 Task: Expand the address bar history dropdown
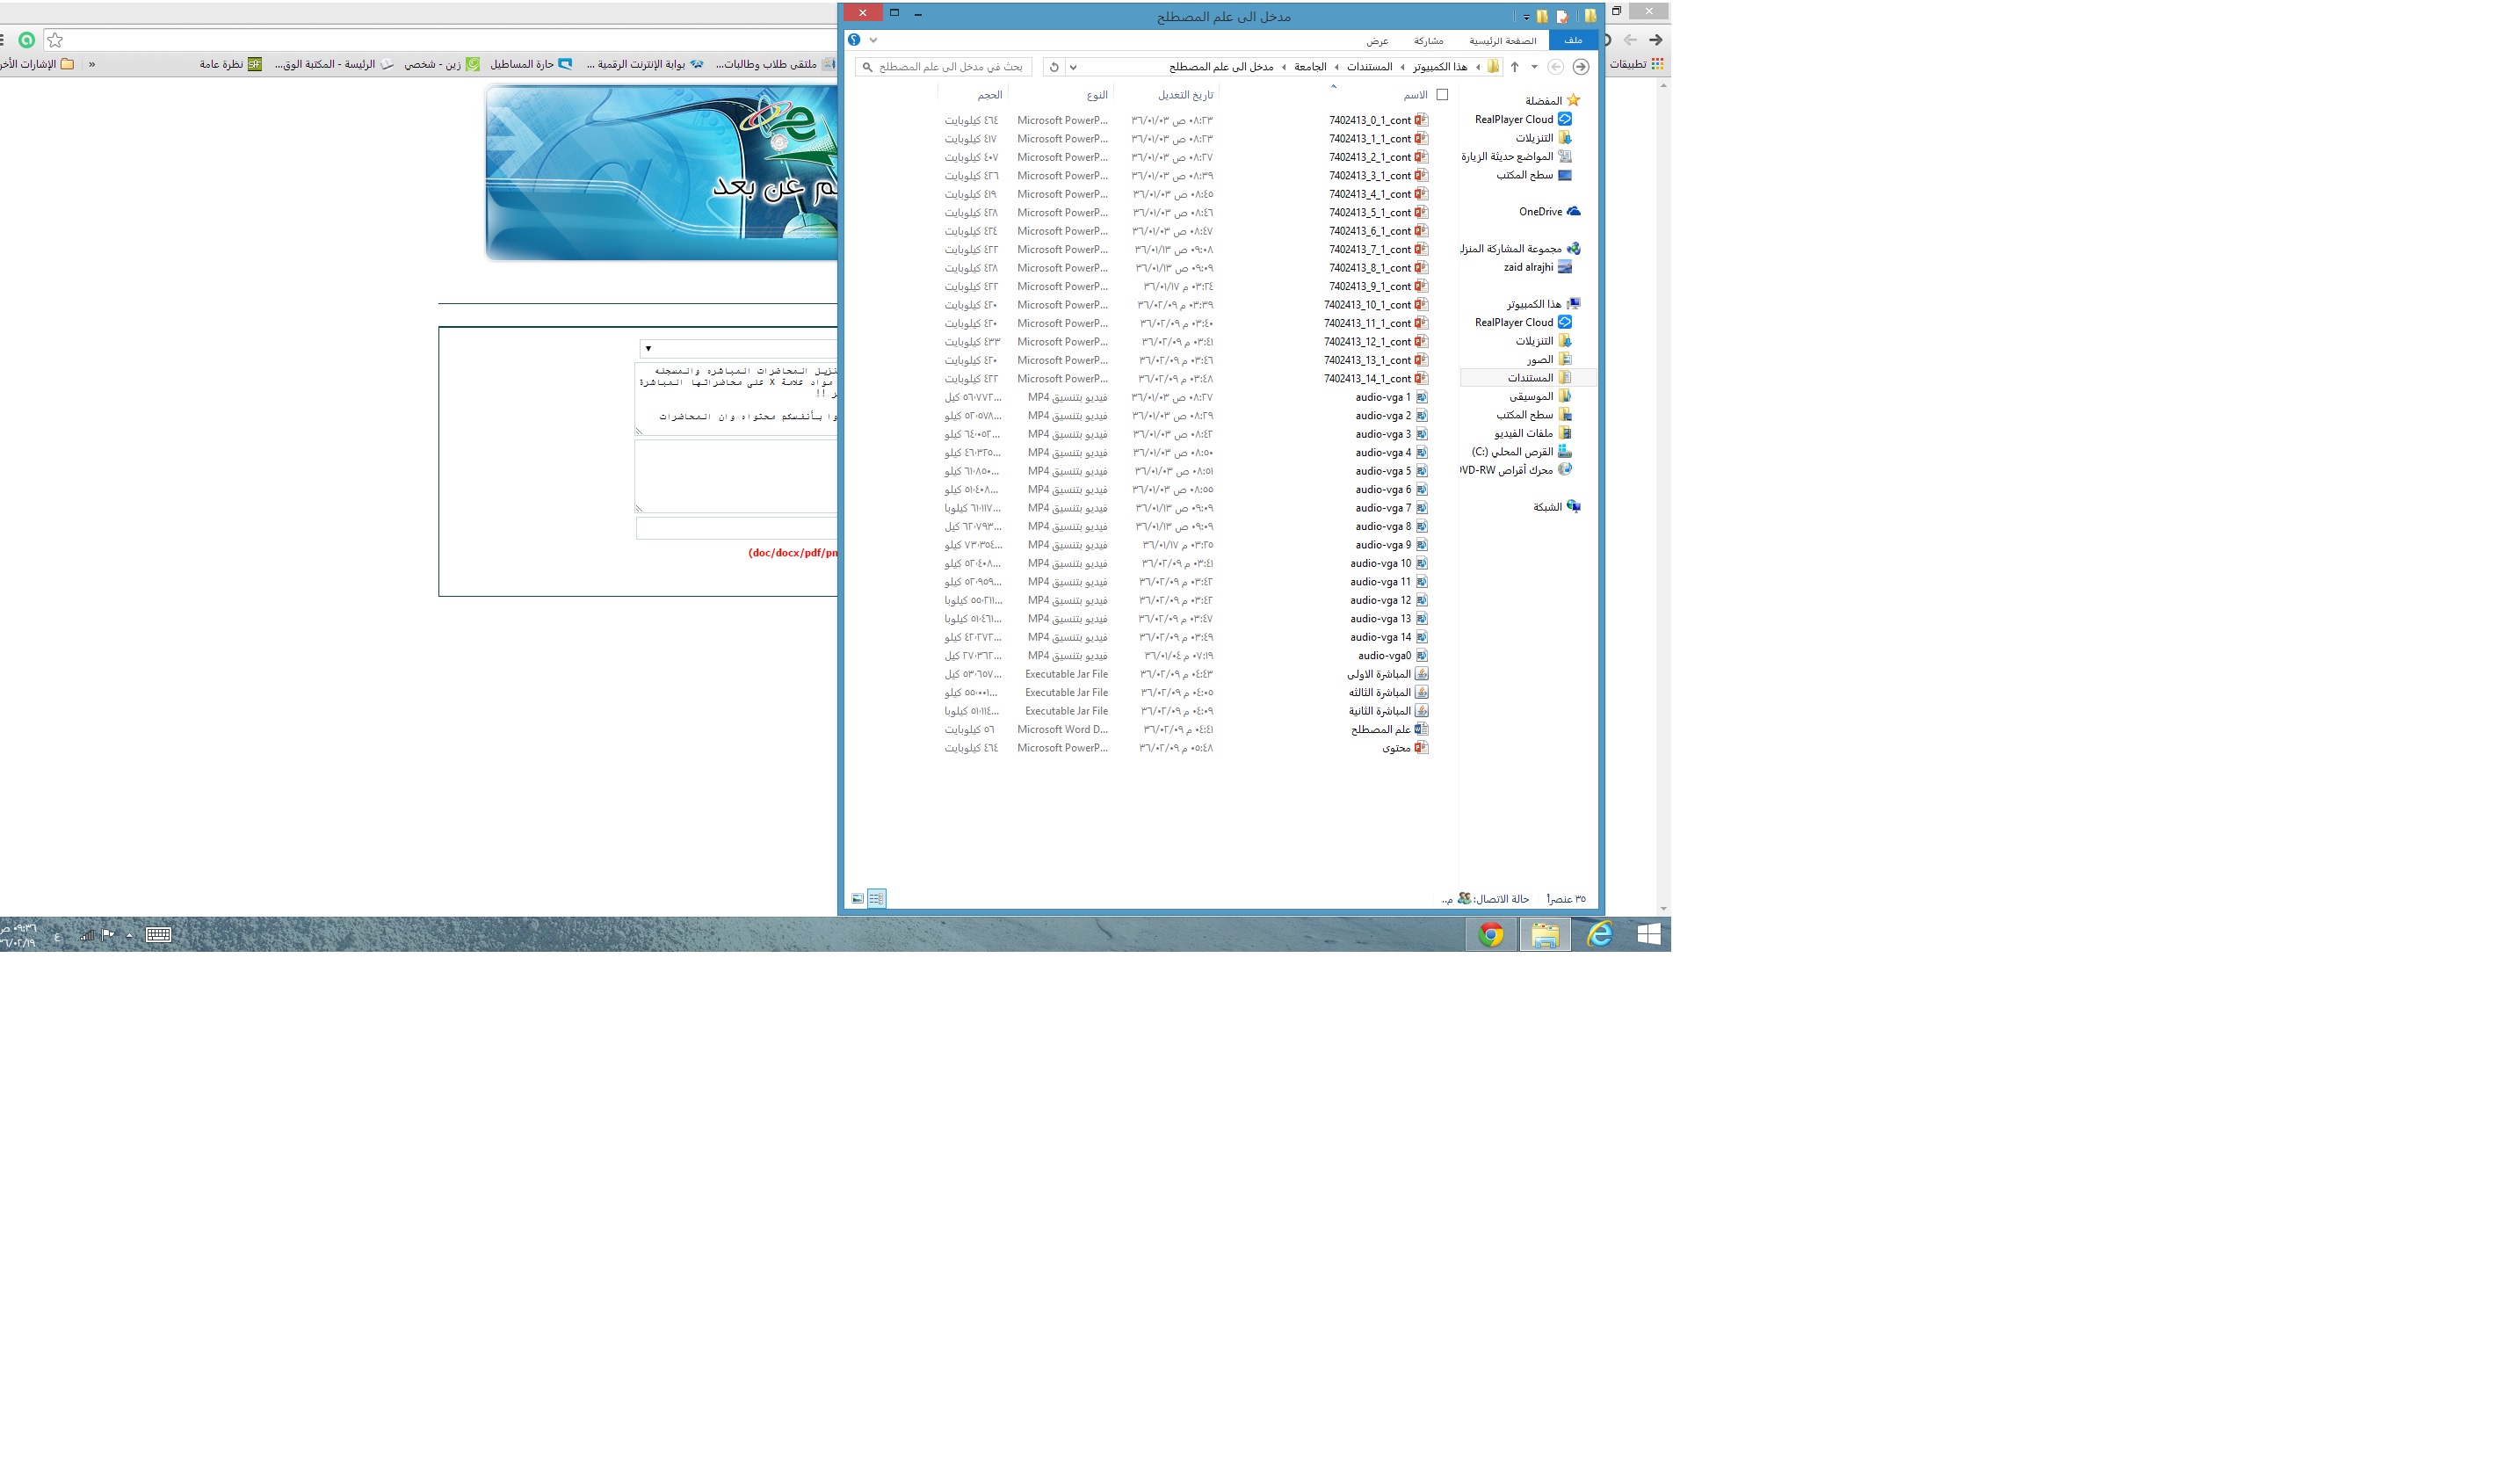1073,67
